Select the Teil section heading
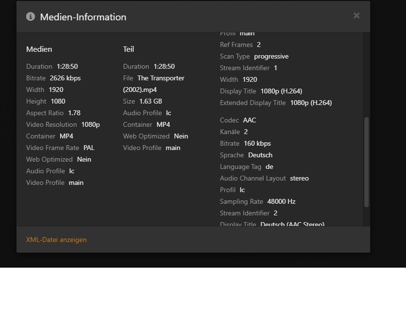This screenshot has height=332, width=406. (128, 49)
